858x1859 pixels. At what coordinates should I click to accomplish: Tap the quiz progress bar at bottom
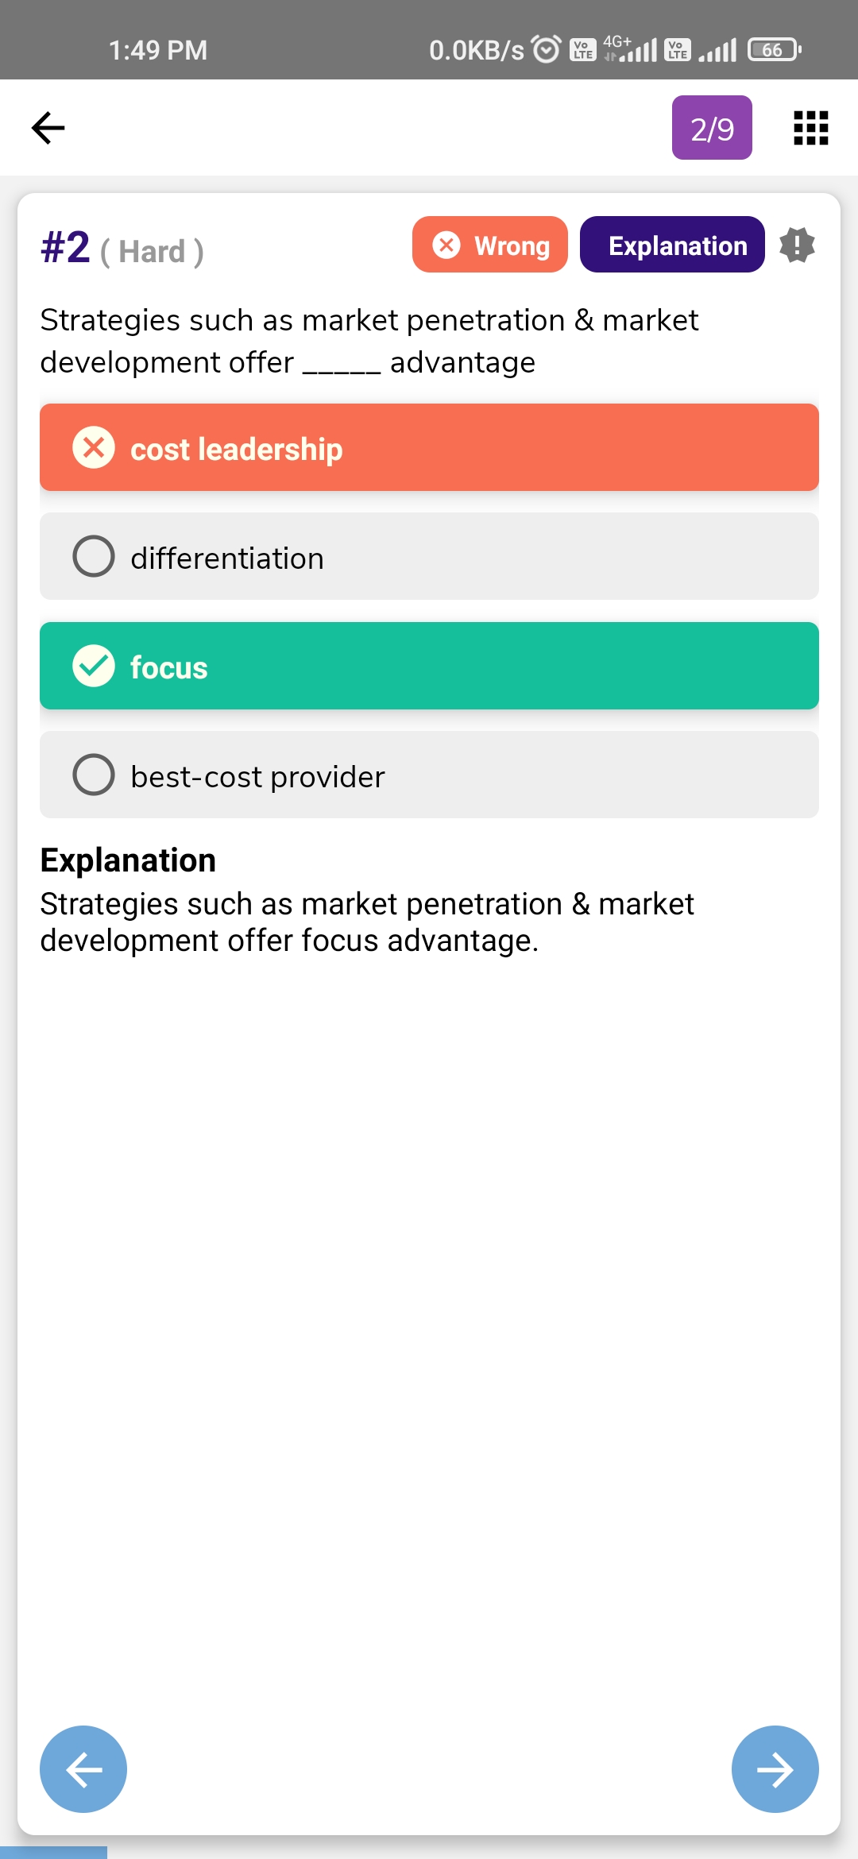tap(53, 1852)
